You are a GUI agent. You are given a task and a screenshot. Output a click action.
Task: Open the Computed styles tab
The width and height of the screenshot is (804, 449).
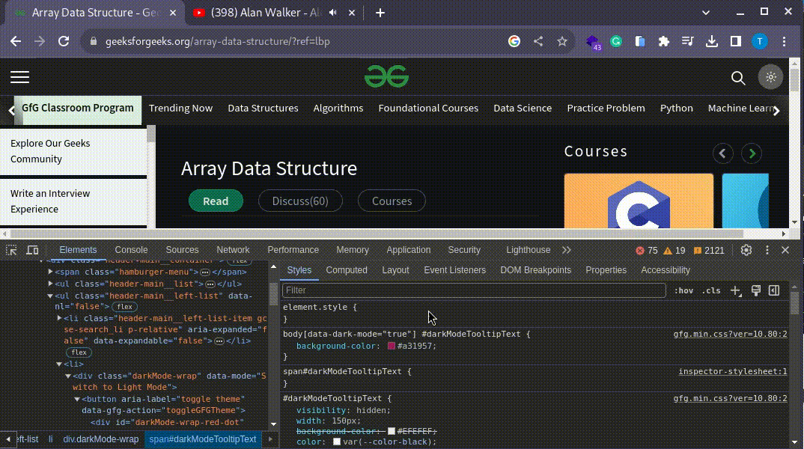tap(347, 270)
